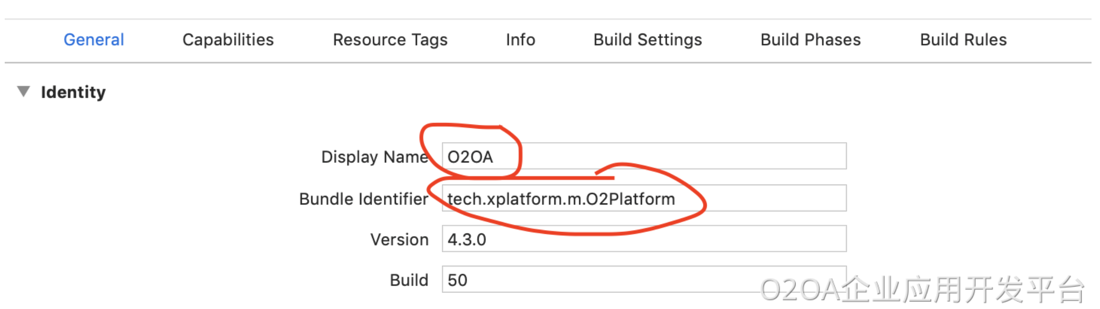This screenshot has height=309, width=1100.
Task: Show the Build Rules tab
Action: 963,40
